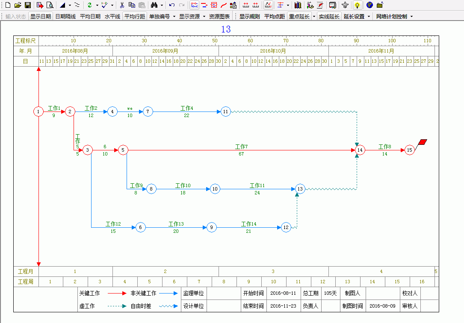Switch to the red Gantt bar view icon
464x323 pixels.
pos(204,5)
